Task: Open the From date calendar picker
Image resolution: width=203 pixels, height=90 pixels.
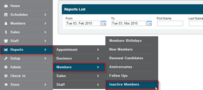Action: [104, 23]
